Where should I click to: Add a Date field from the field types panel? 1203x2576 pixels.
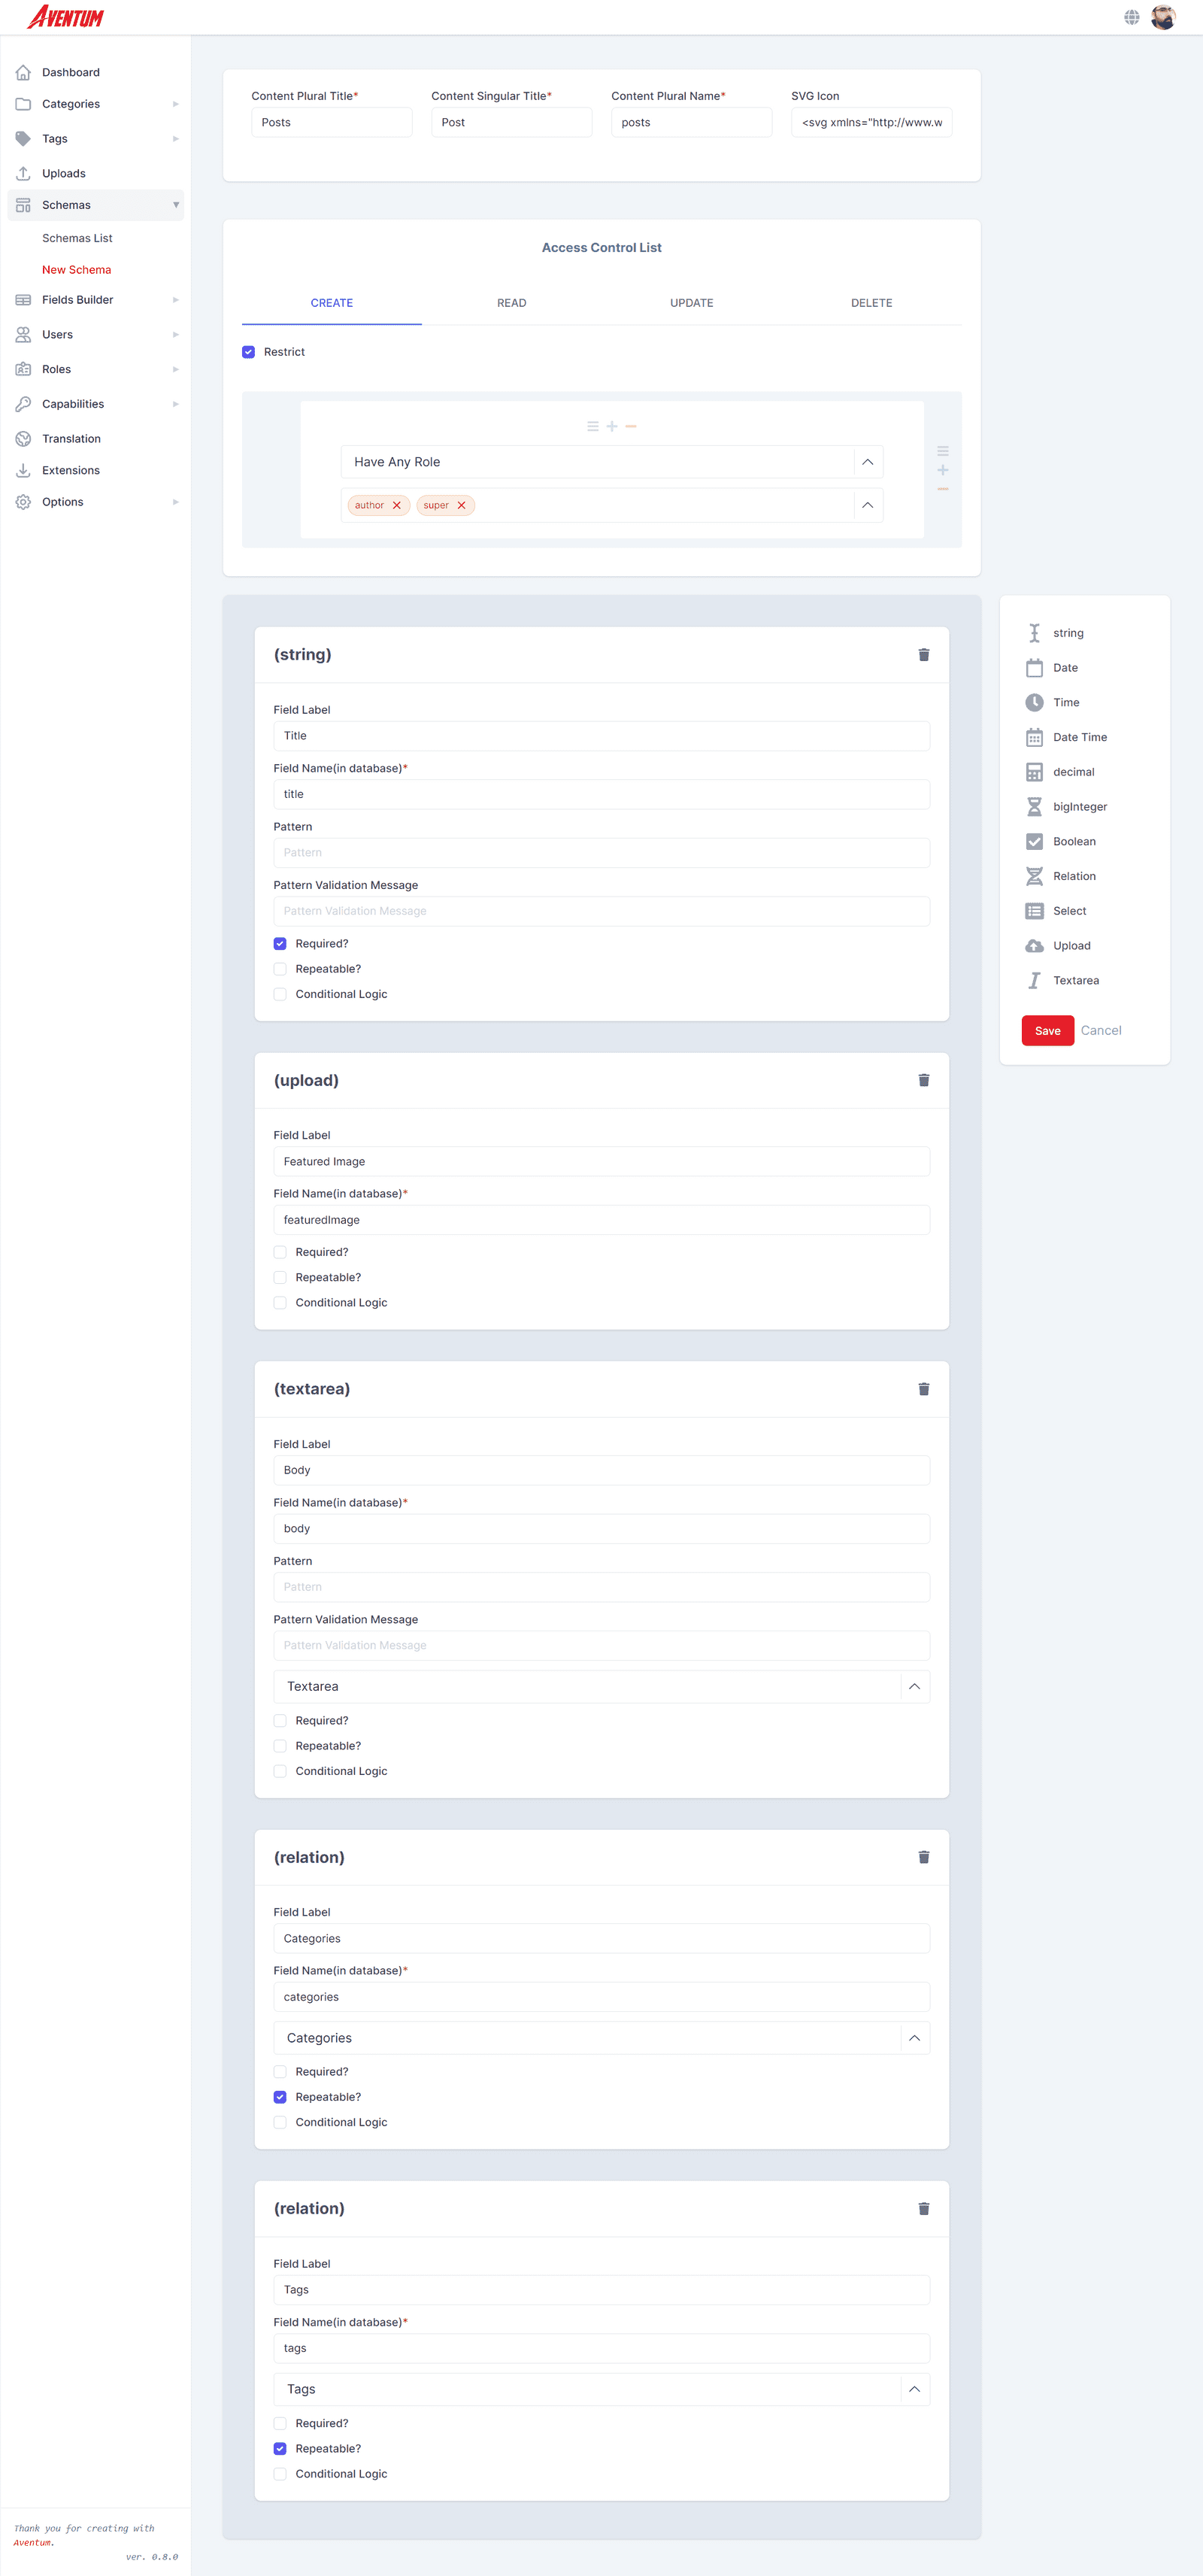pos(1065,667)
